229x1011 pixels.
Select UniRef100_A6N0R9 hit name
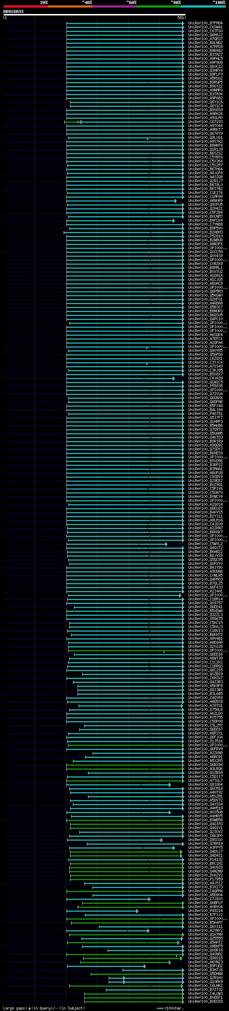pyautogui.click(x=205, y=200)
